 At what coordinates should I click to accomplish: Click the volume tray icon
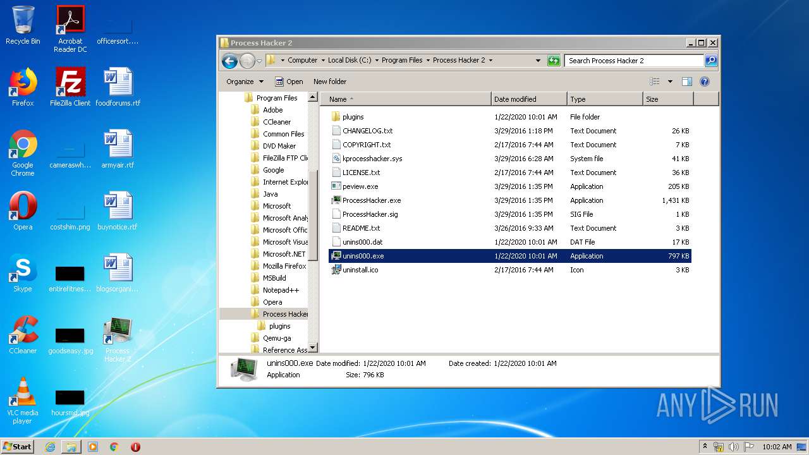point(734,447)
